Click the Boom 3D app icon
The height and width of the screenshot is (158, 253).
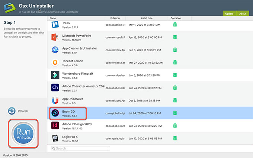[x=55, y=113]
